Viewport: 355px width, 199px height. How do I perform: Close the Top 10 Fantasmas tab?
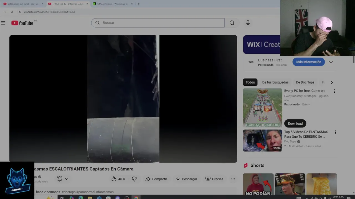[x=87, y=4]
